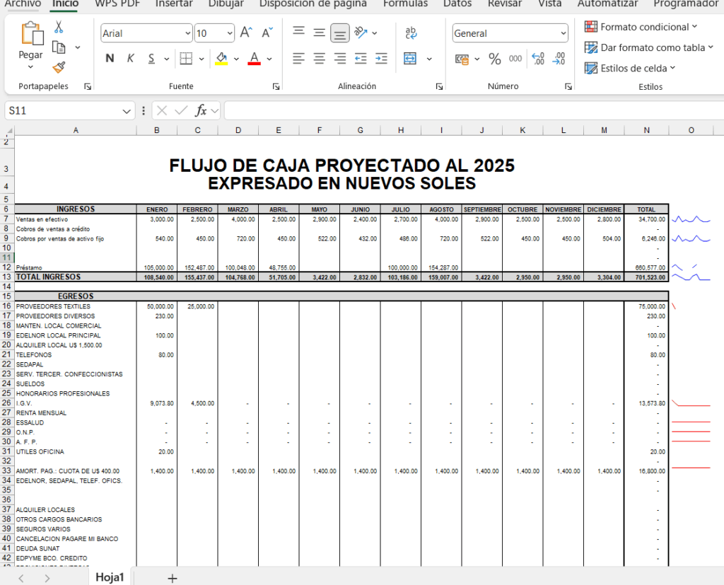The width and height of the screenshot is (724, 585).
Task: Open Formato condicional menu
Action: pyautogui.click(x=641, y=27)
